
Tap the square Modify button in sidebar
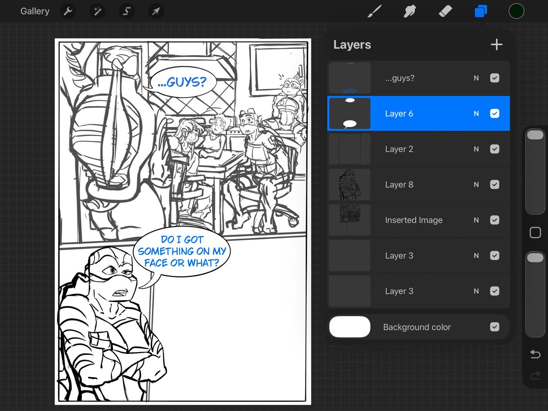coord(535,233)
